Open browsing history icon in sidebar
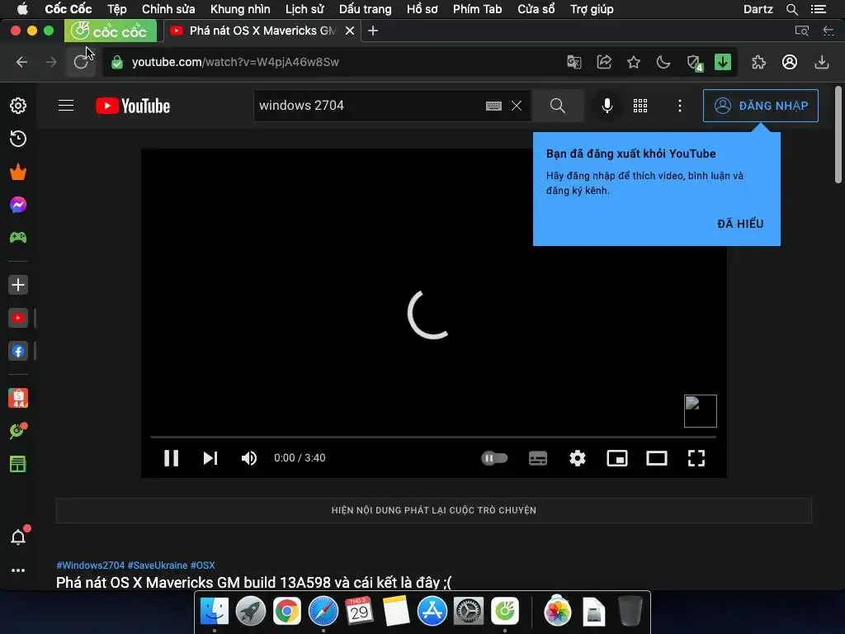 tap(18, 139)
